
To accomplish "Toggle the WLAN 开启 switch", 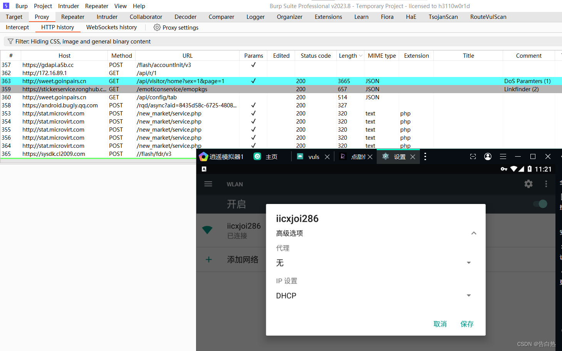I will click(x=540, y=204).
